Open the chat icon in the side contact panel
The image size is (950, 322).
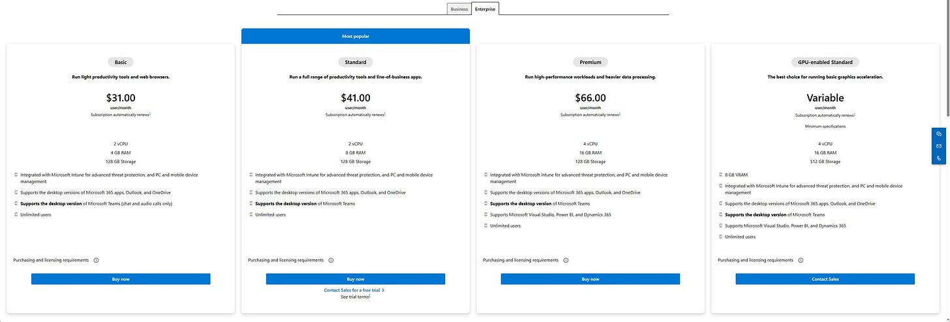tap(939, 134)
